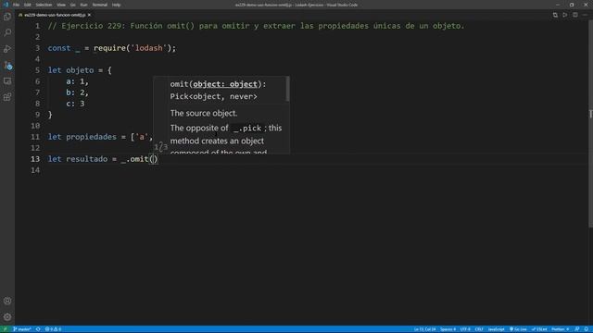This screenshot has height=333, width=593.
Task: Click the Prettier status bar item
Action: (561, 329)
